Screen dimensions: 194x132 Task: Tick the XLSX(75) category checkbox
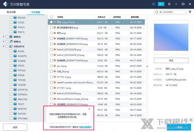coord(11,56)
